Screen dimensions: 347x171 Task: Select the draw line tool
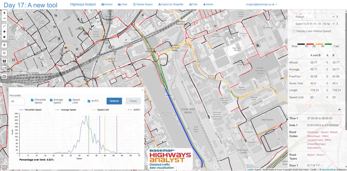4,26
